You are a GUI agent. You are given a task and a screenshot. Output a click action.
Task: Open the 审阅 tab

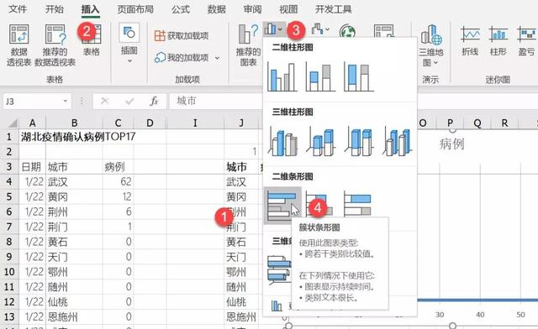(x=252, y=9)
